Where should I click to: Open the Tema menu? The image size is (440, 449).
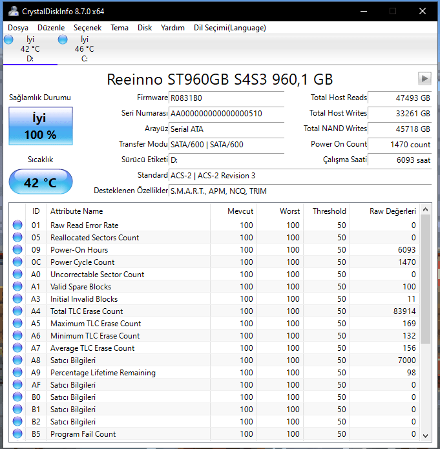[120, 28]
